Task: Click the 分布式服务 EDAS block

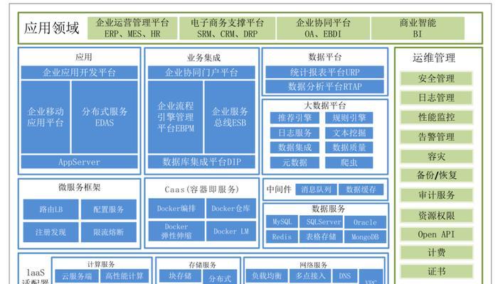Action: click(x=105, y=117)
